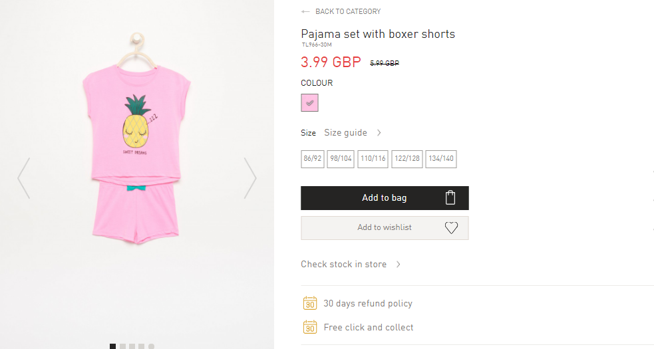Click the free click and collect calendar icon
The height and width of the screenshot is (349, 654).
310,327
